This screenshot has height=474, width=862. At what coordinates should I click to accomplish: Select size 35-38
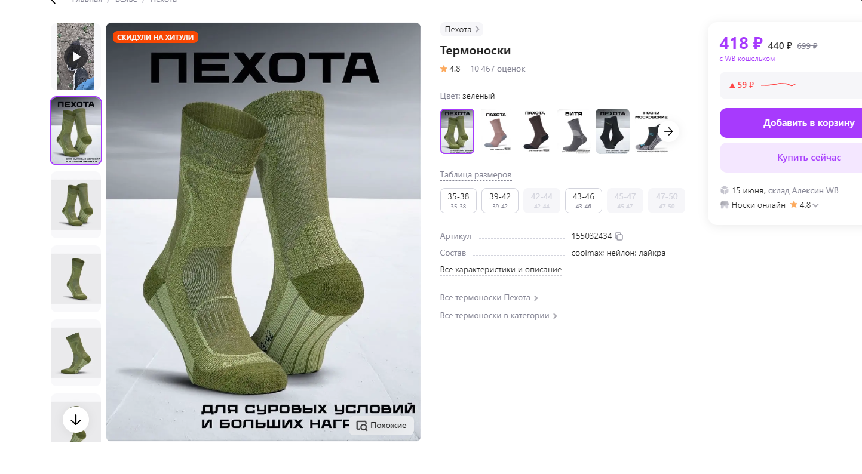pos(458,201)
